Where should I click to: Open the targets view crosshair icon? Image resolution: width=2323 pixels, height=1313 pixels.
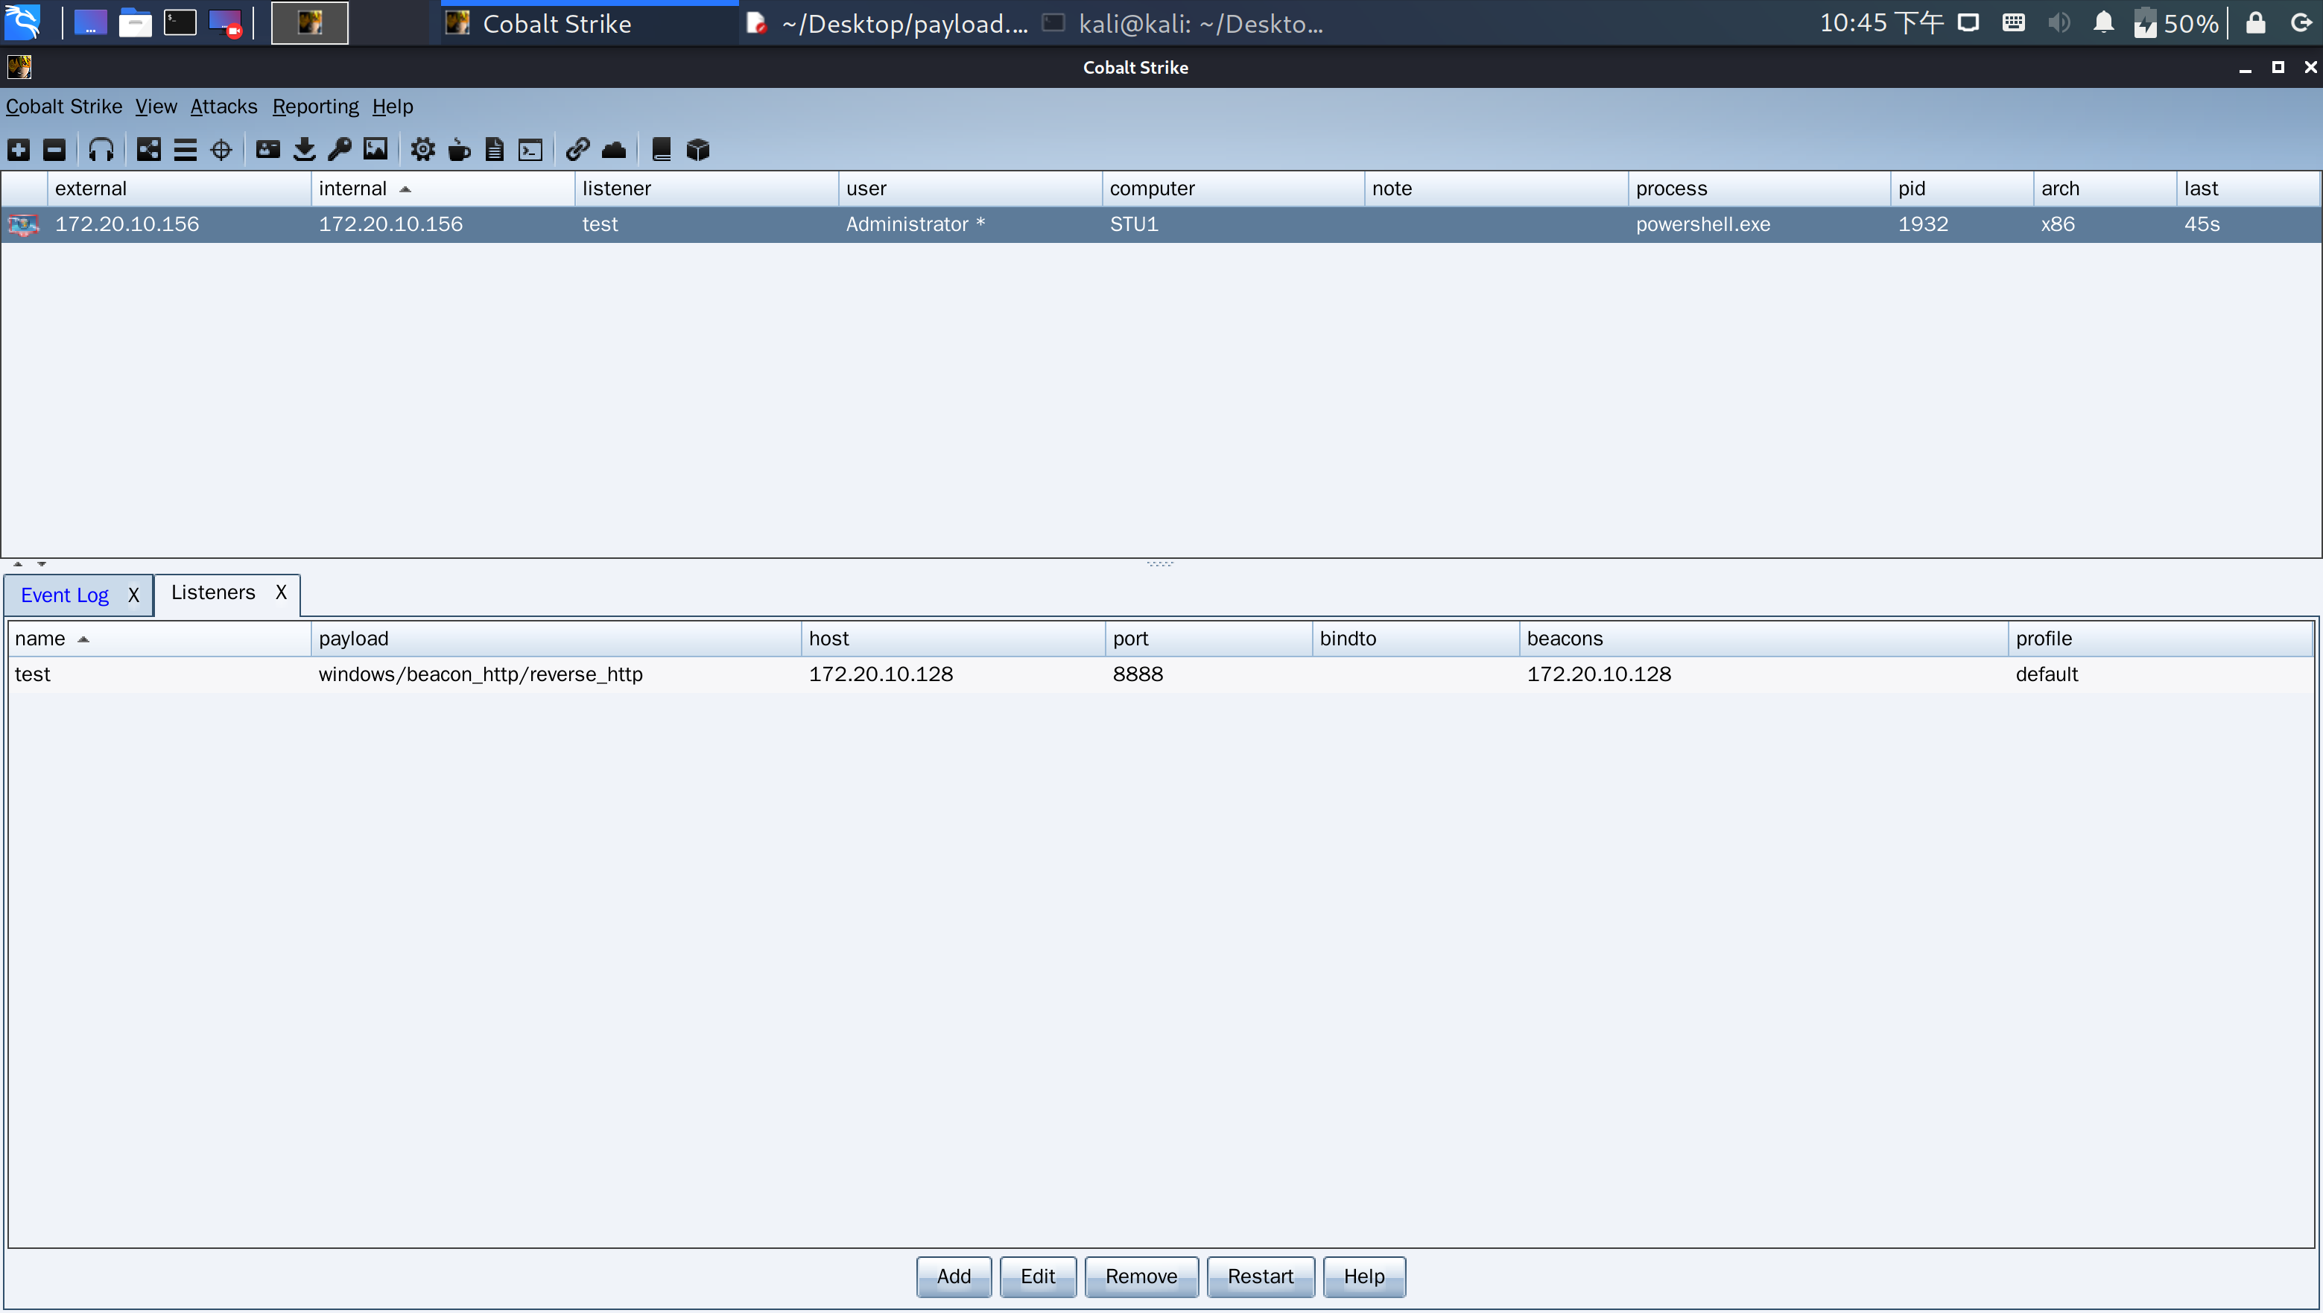tap(221, 150)
